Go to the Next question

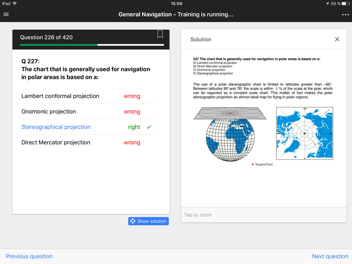click(x=330, y=256)
